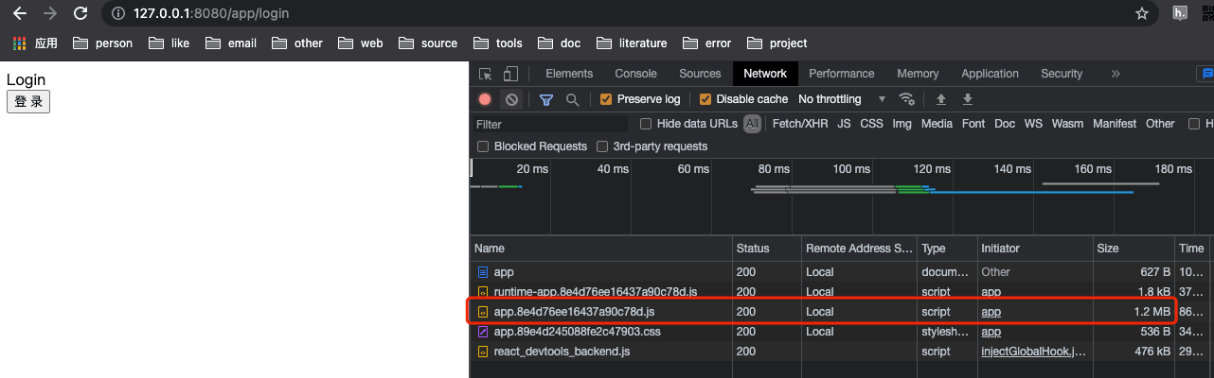Open the email bookmarks folder
Screen dimensions: 1214x378
(x=231, y=43)
